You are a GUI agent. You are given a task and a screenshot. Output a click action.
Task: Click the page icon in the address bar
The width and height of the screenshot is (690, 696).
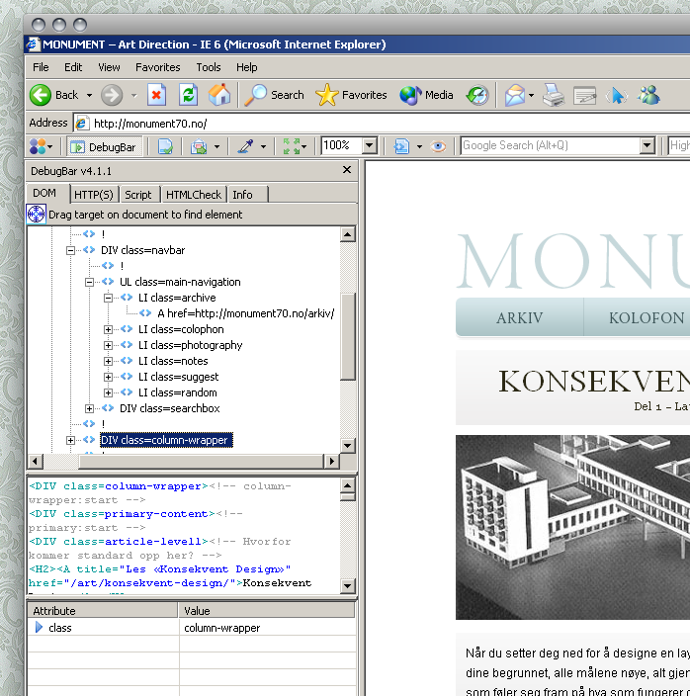tap(81, 123)
